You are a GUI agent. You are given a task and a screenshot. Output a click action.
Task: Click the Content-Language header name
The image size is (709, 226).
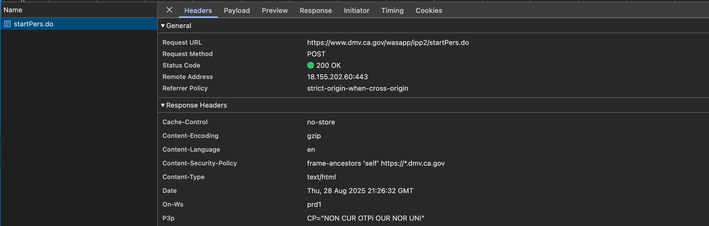[x=191, y=150]
